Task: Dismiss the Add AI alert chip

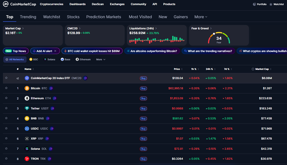Action: 55,51
